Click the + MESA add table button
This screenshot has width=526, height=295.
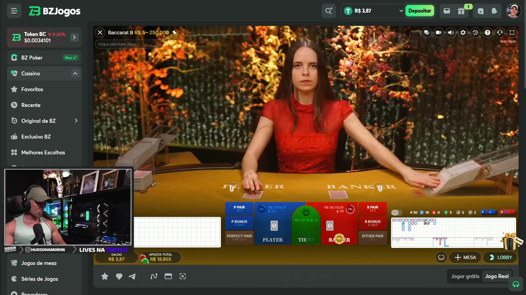465,257
